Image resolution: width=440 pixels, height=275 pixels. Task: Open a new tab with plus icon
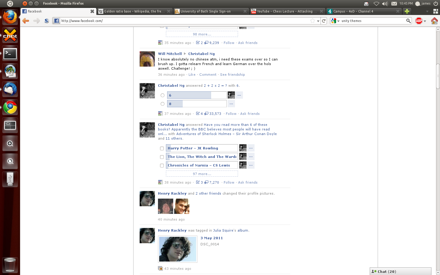tap(407, 11)
